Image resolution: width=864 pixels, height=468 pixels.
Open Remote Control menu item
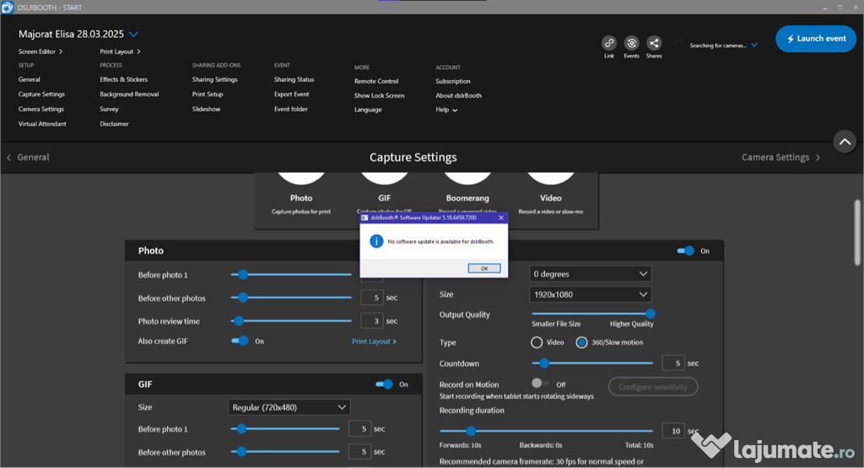point(376,81)
